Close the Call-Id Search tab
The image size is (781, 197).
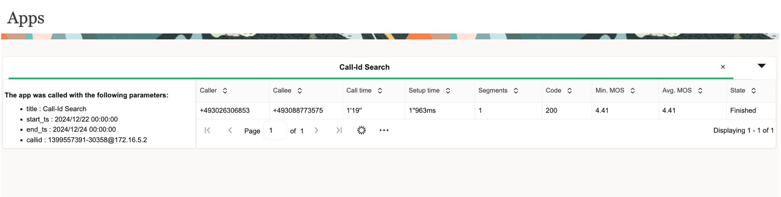tap(723, 67)
